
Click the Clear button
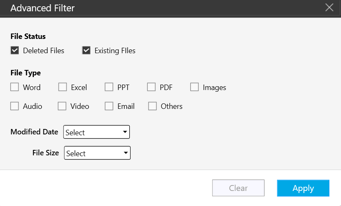(x=238, y=188)
